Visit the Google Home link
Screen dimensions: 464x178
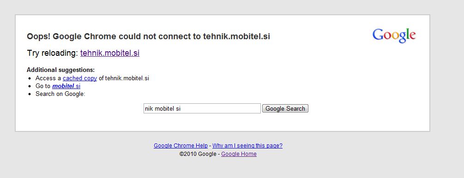239,154
